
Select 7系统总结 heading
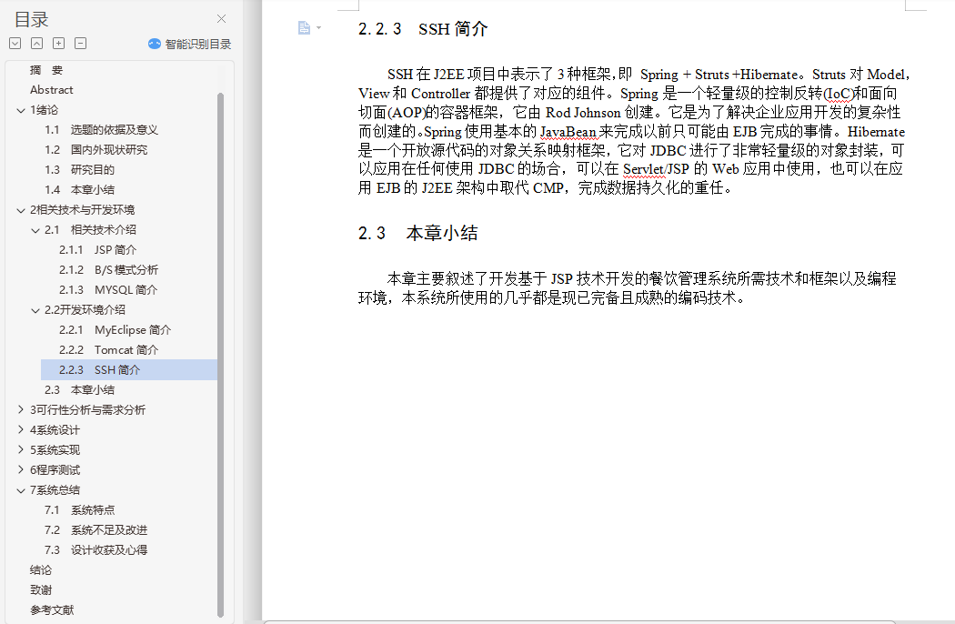(55, 490)
